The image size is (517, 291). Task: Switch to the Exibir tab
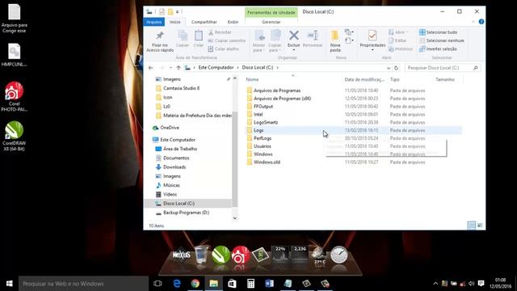(233, 22)
